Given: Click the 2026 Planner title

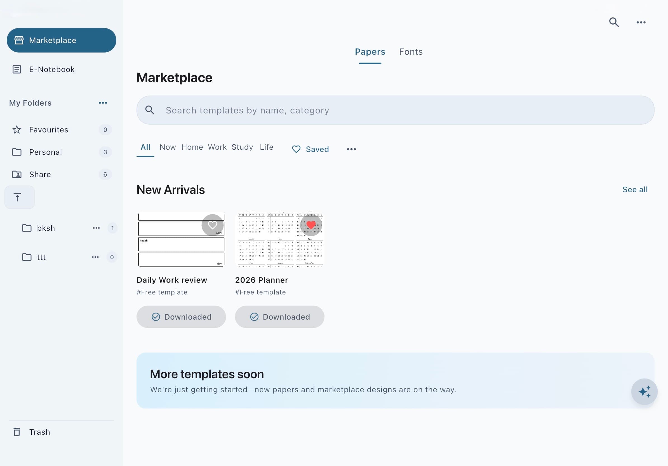Looking at the screenshot, I should point(262,280).
